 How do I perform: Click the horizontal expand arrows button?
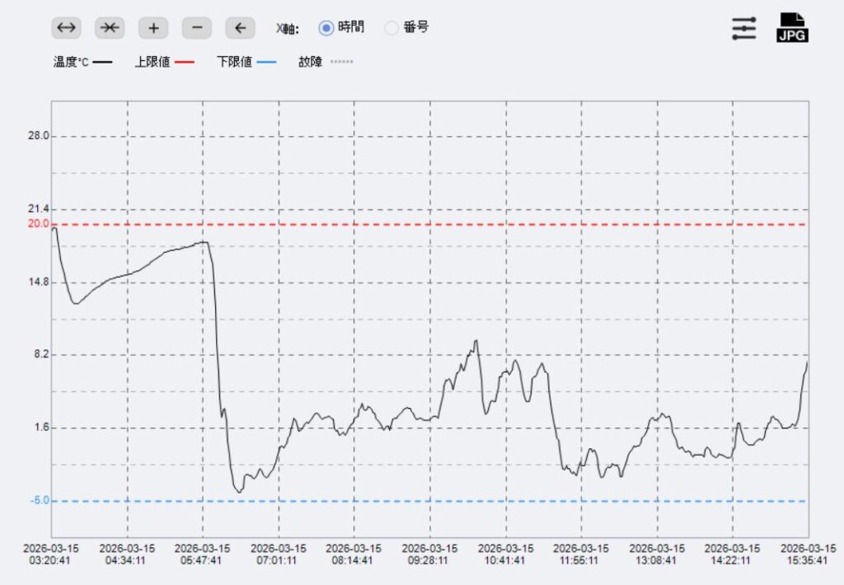(x=66, y=28)
